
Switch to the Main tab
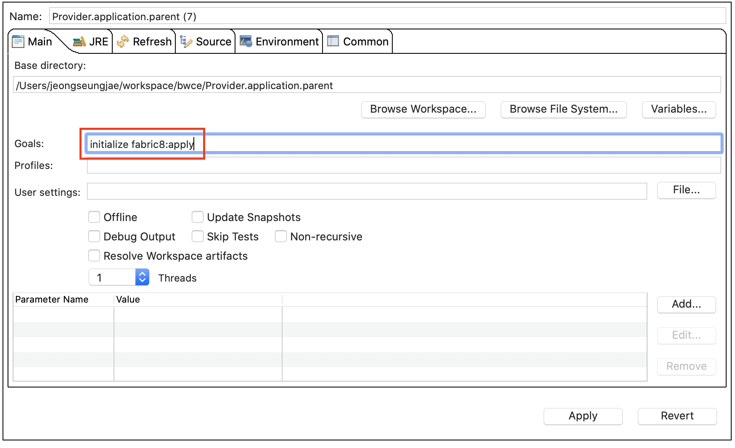[x=33, y=42]
